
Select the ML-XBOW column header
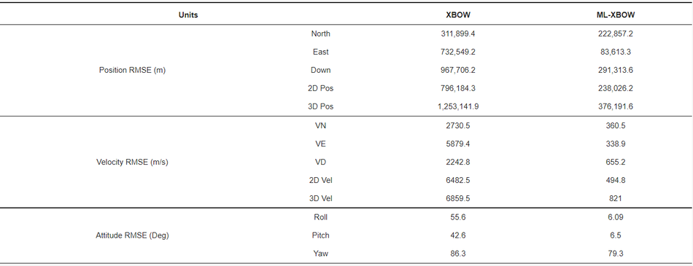616,15
